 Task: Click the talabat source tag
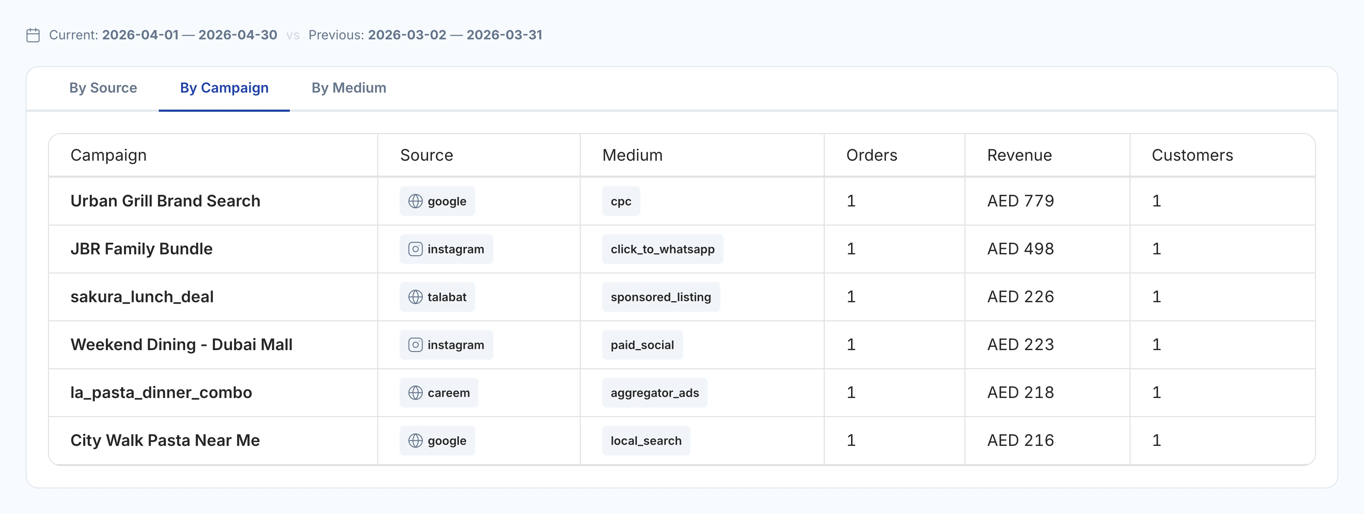pyautogui.click(x=437, y=297)
